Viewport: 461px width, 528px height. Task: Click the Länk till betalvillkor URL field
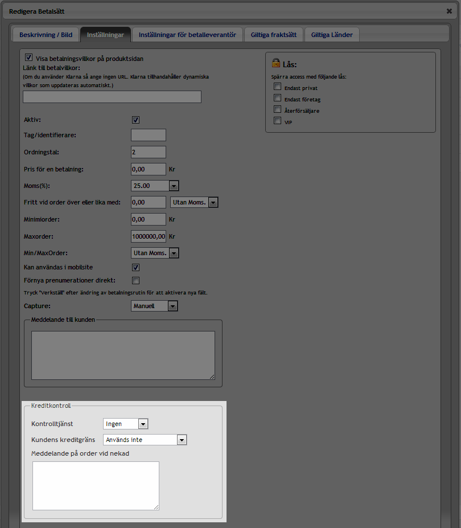click(112, 97)
